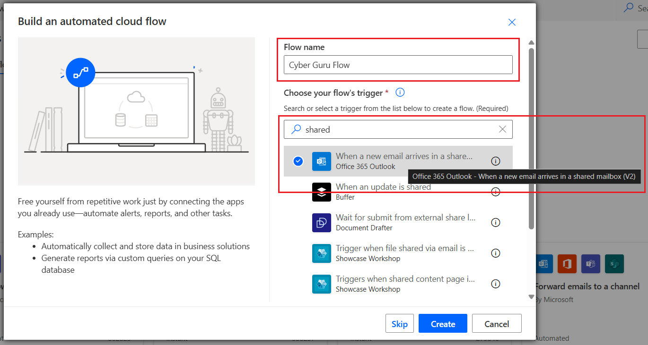Choose 'Trigger when file shared via email' item
Image resolution: width=648 pixels, height=345 pixels.
coord(405,249)
